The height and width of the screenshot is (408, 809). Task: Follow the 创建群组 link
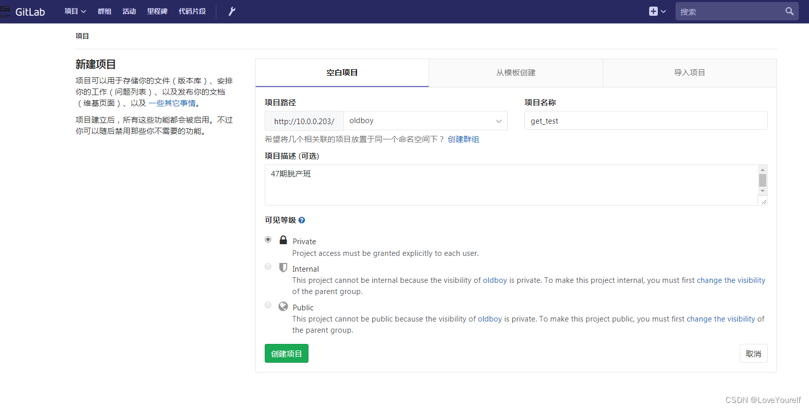pyautogui.click(x=463, y=139)
